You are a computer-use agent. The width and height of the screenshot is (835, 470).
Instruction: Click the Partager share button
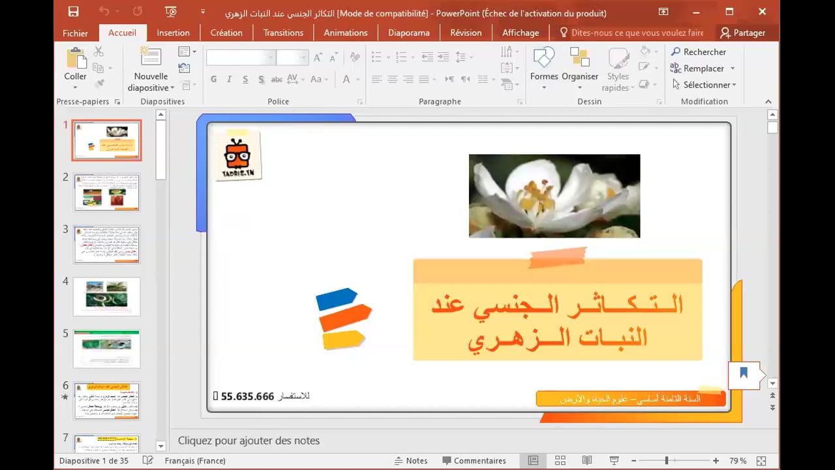743,33
